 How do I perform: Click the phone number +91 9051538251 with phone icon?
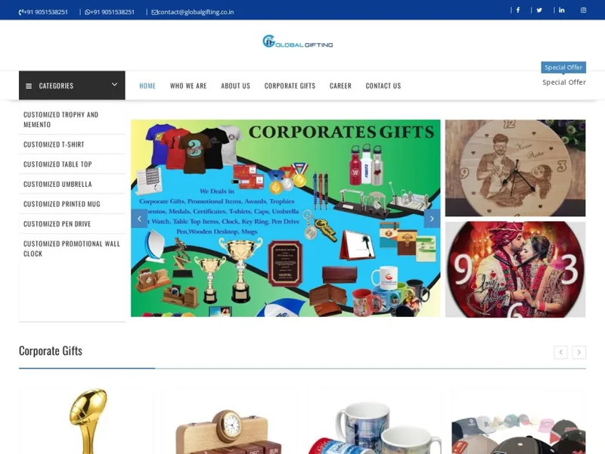coord(43,12)
